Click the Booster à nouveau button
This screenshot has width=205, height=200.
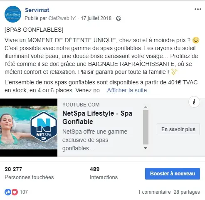coord(173,174)
